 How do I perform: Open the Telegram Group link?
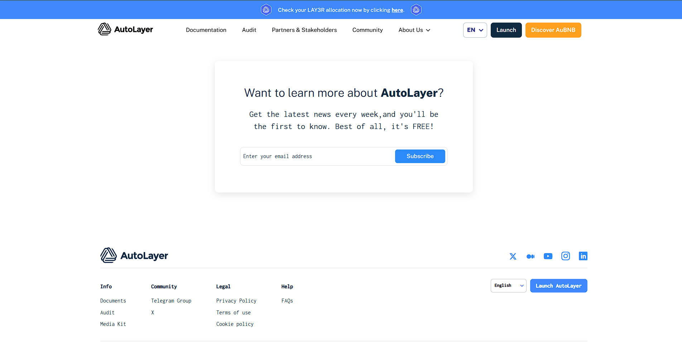tap(171, 301)
